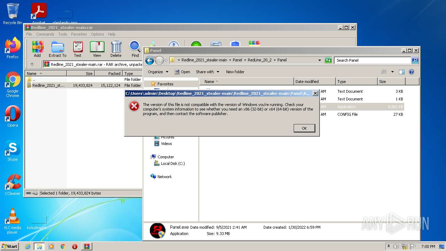Select the Redline_2021_st... folder row in WinRAR
Viewport: 446px width, 251px height.
coord(84,85)
